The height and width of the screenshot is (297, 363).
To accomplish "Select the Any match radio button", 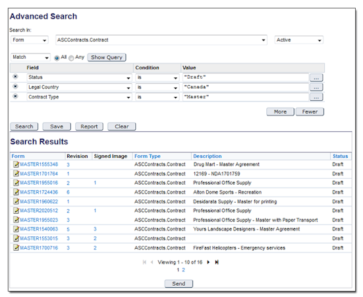I will click(71, 58).
